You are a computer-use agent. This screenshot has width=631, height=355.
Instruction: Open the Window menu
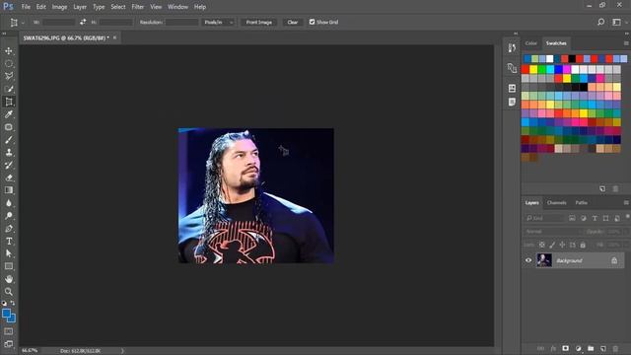(177, 7)
